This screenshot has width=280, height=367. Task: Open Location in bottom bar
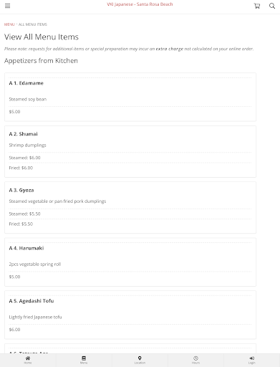point(140,360)
